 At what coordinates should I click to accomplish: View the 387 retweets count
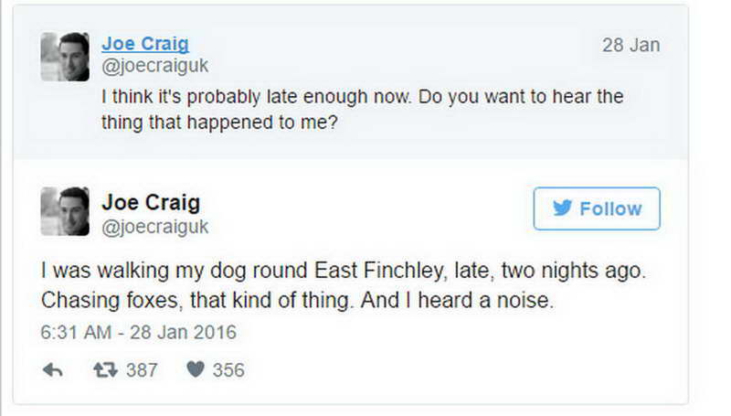(x=142, y=370)
